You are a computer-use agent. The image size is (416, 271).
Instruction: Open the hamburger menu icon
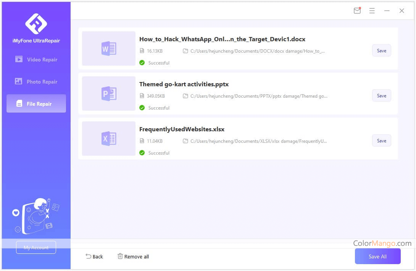pyautogui.click(x=372, y=11)
